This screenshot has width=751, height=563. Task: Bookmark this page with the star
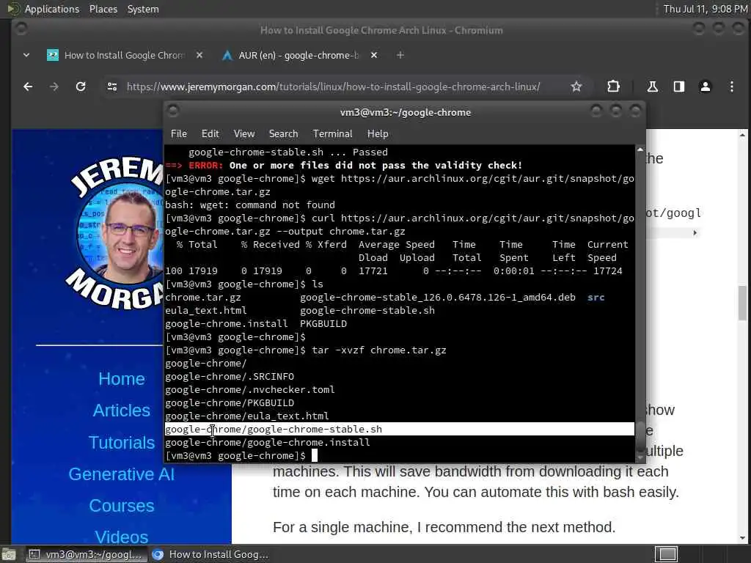576,87
